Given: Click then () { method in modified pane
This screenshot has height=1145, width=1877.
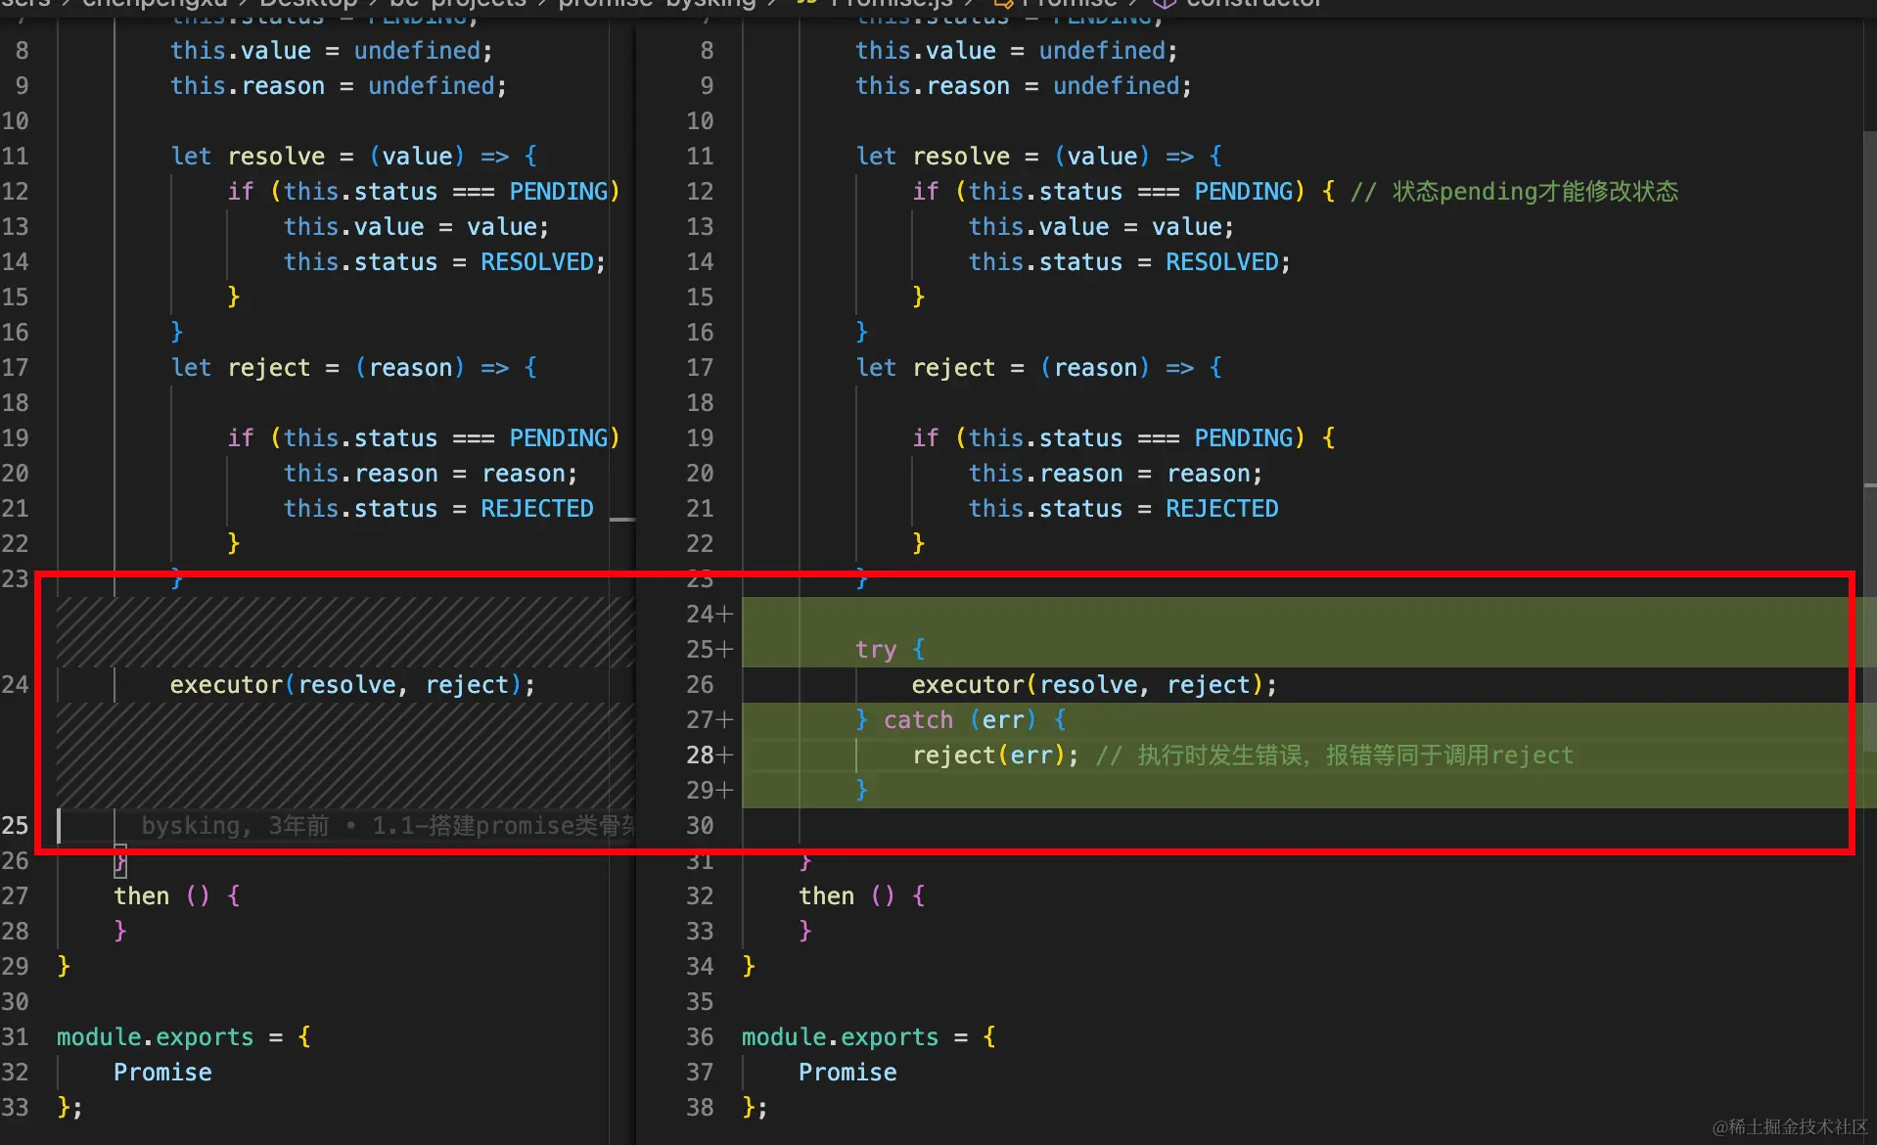Looking at the screenshot, I should [862, 895].
